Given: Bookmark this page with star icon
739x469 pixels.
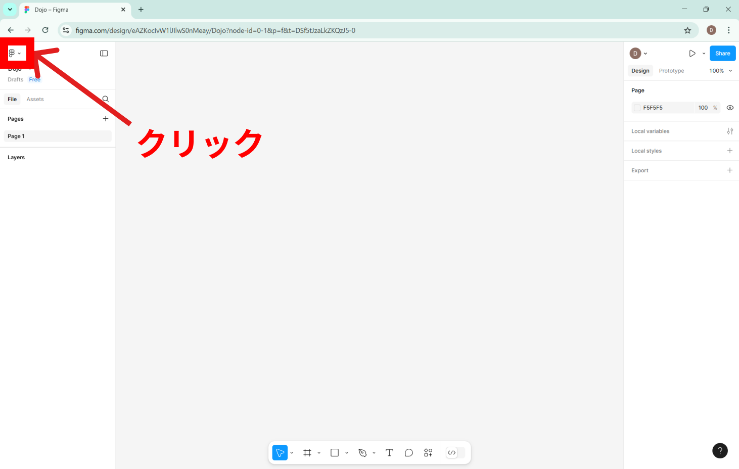Looking at the screenshot, I should coord(687,30).
